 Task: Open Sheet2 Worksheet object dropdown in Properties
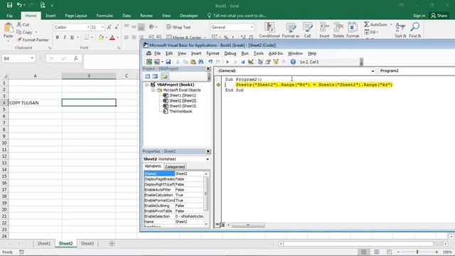coord(208,159)
